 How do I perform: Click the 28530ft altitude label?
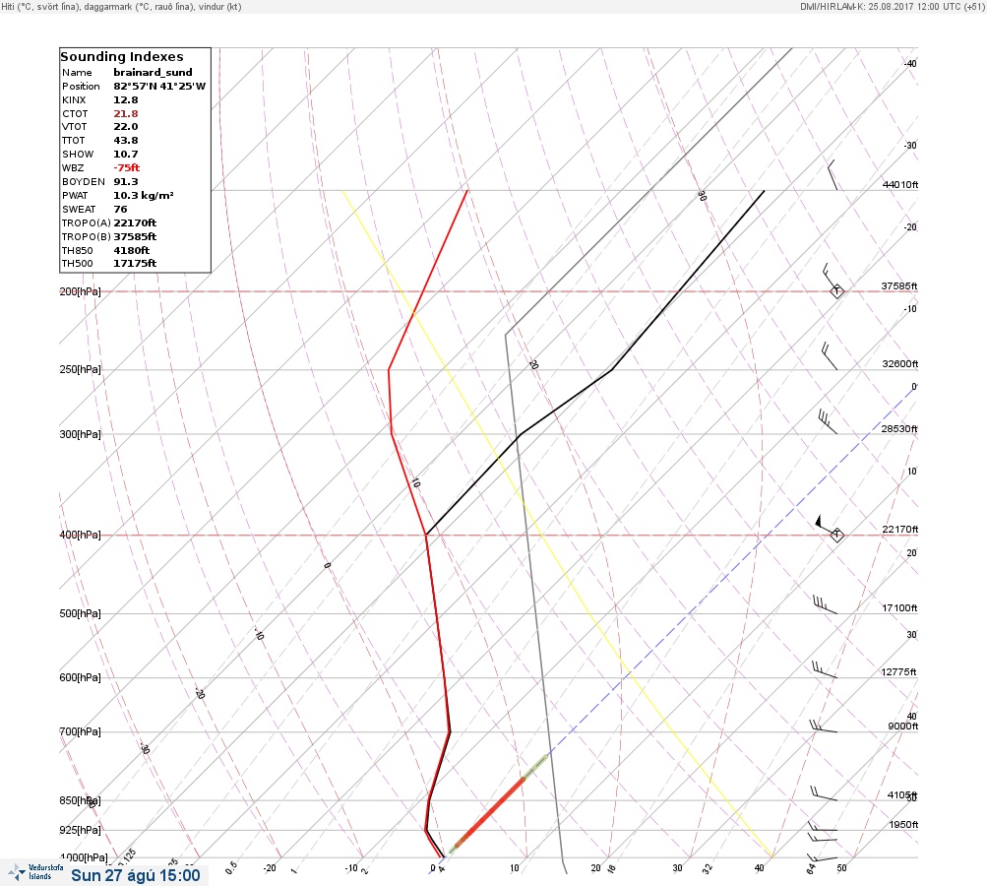899,429
